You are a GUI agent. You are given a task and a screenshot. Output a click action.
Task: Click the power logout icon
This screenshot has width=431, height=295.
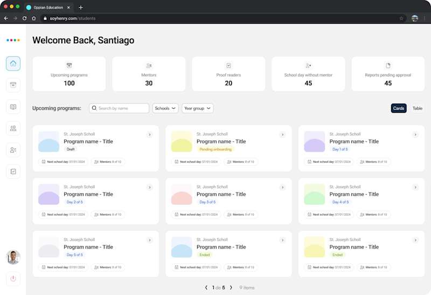13,278
